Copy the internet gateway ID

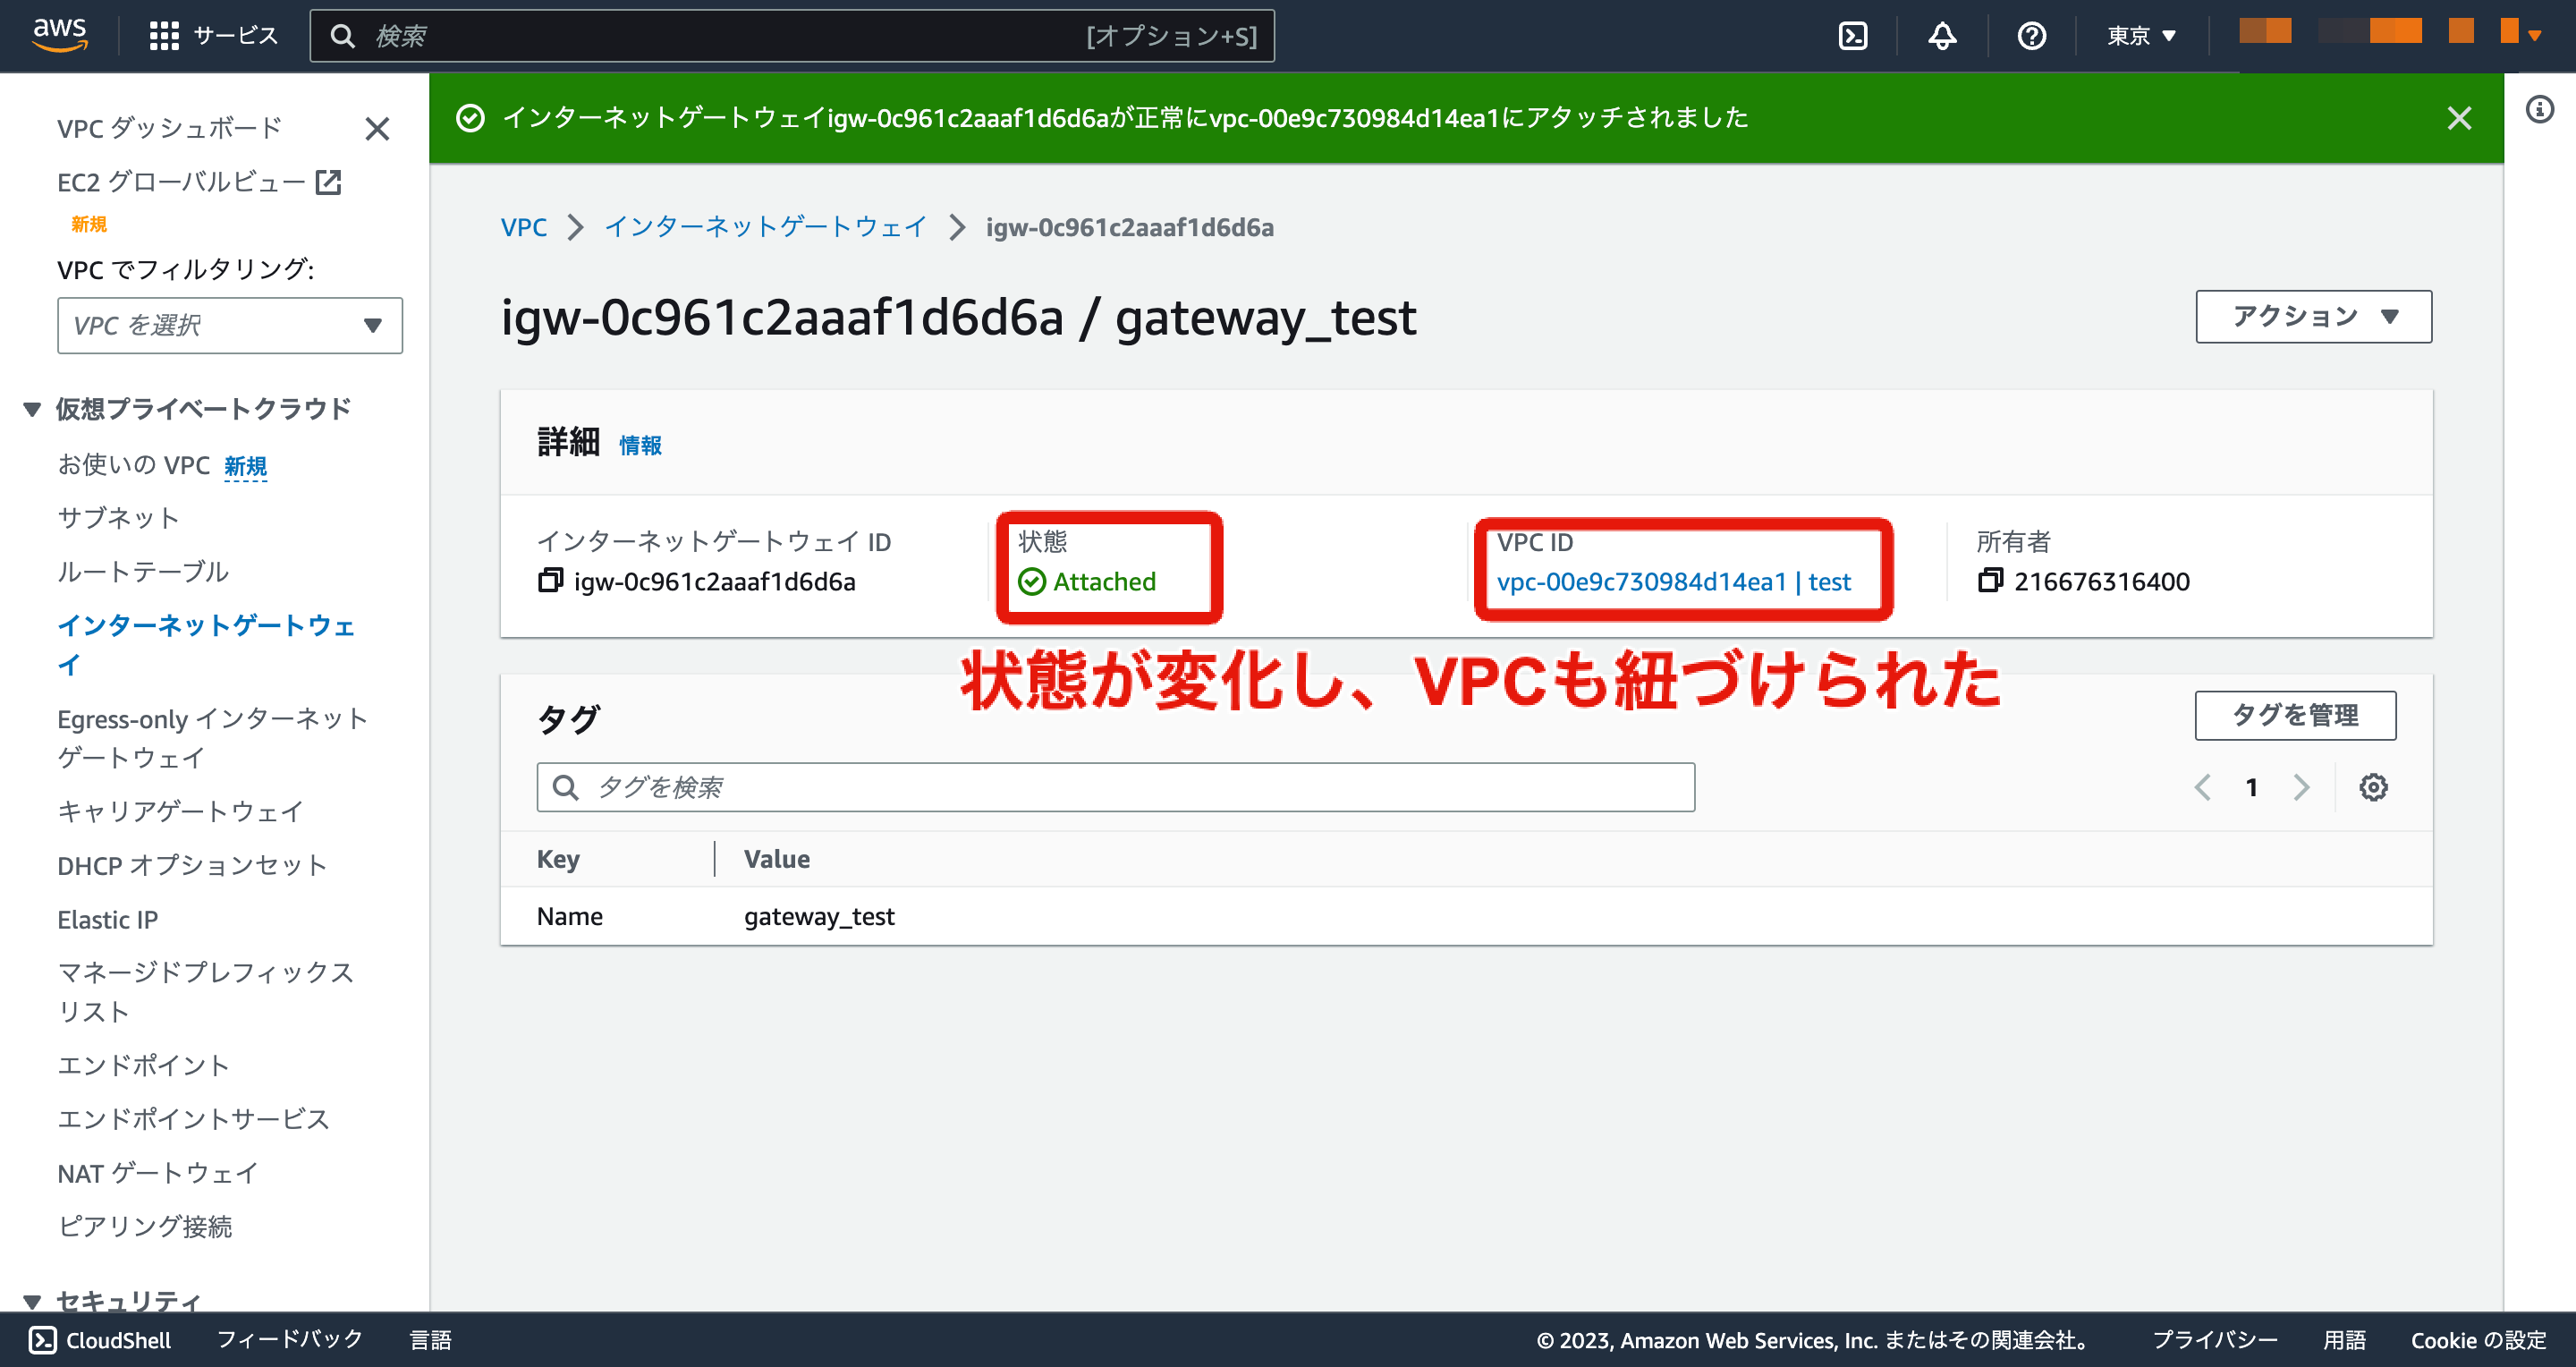550,581
